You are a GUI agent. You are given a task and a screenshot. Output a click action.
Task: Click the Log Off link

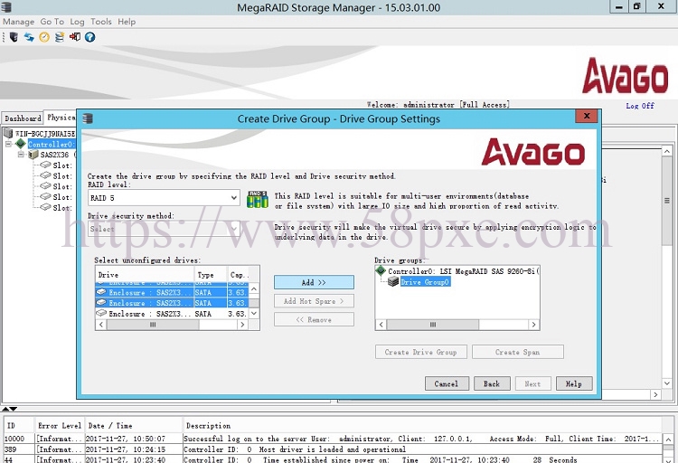pyautogui.click(x=640, y=106)
